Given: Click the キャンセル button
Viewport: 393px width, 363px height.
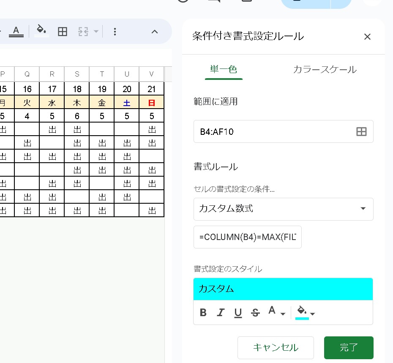Looking at the screenshot, I should 276,347.
